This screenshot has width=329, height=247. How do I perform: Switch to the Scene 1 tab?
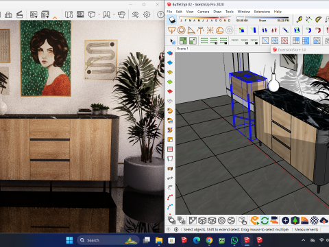click(182, 49)
